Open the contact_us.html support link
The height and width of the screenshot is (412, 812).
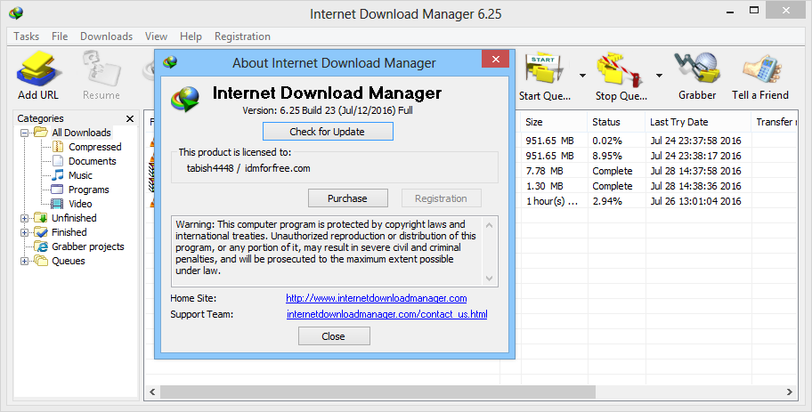386,314
